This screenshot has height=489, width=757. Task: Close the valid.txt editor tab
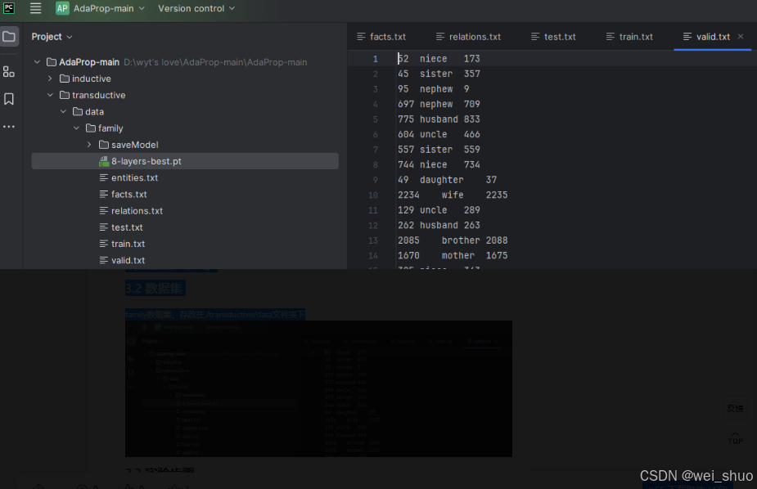(741, 37)
